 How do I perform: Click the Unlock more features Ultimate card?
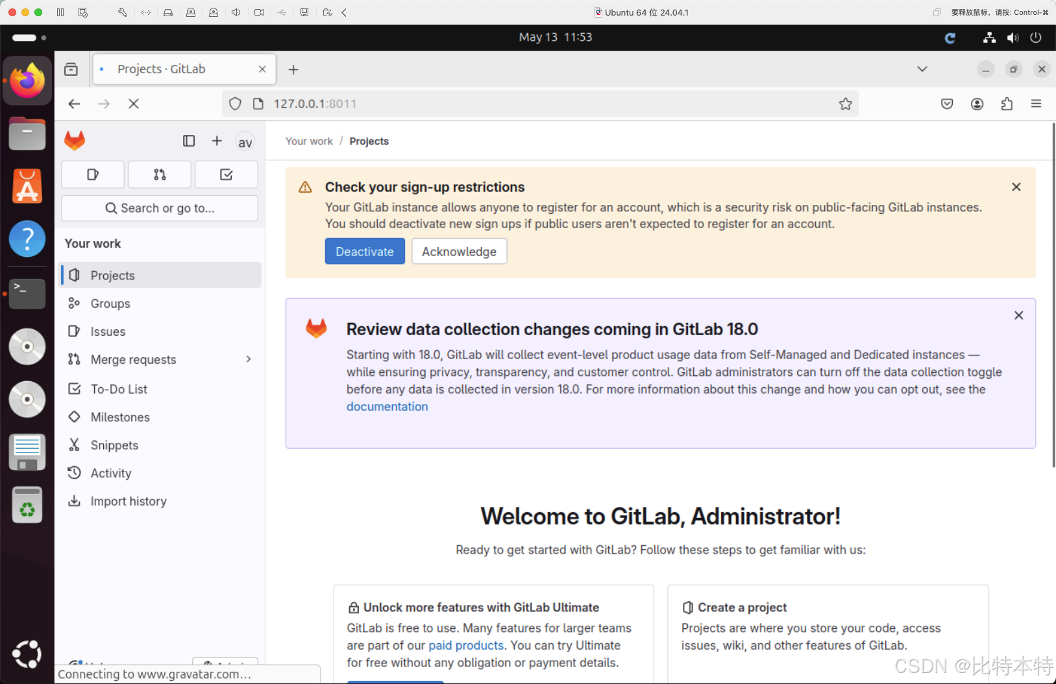point(493,634)
